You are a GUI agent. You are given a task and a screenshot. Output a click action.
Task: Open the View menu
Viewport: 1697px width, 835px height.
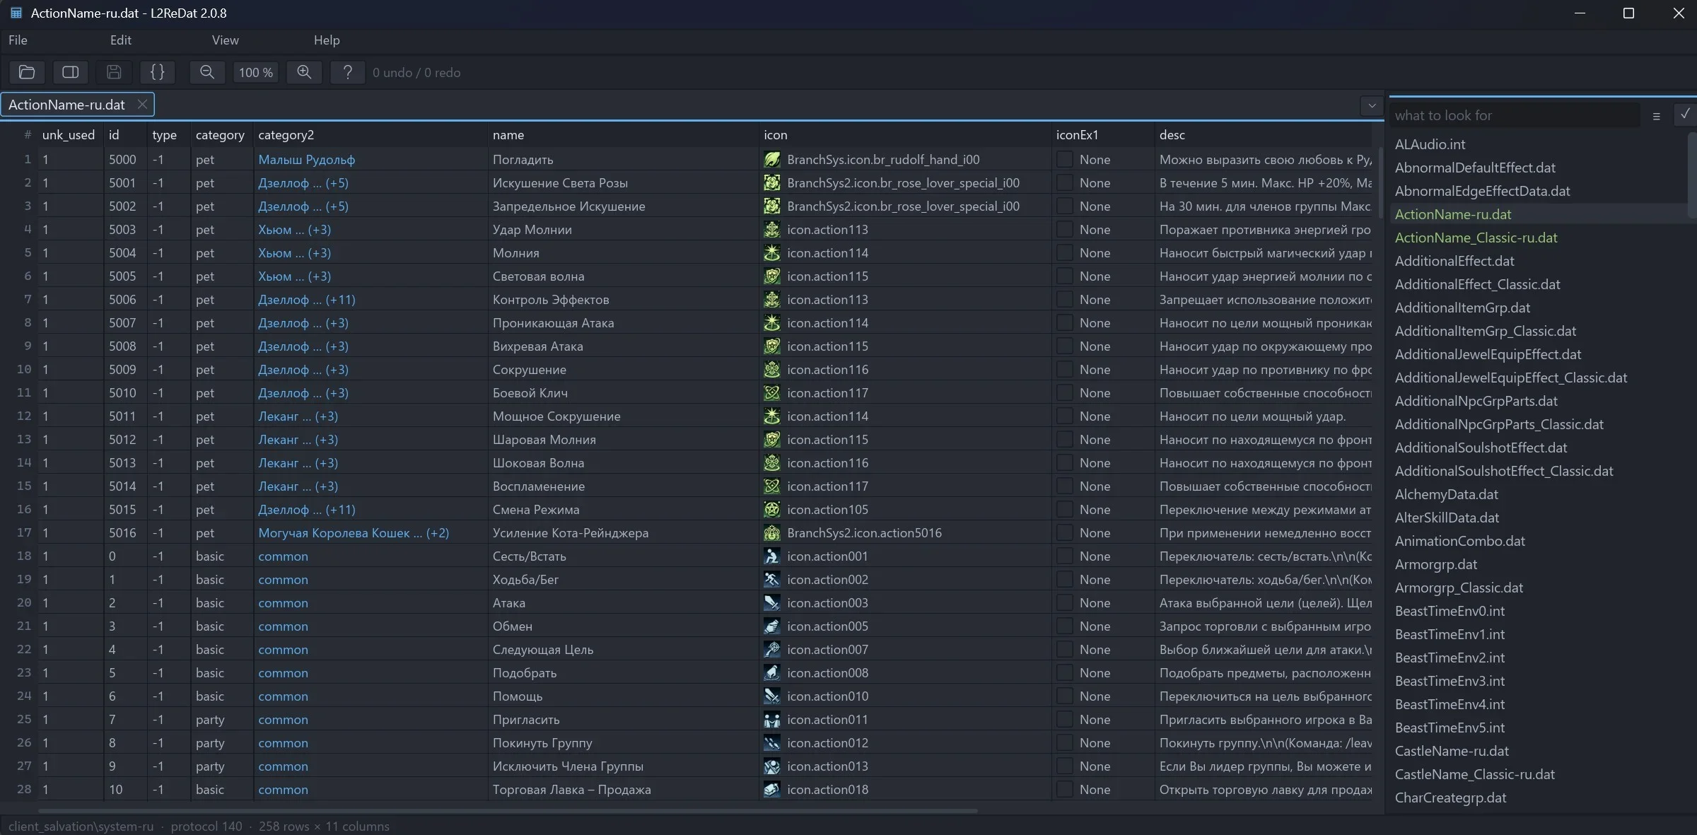pos(226,40)
